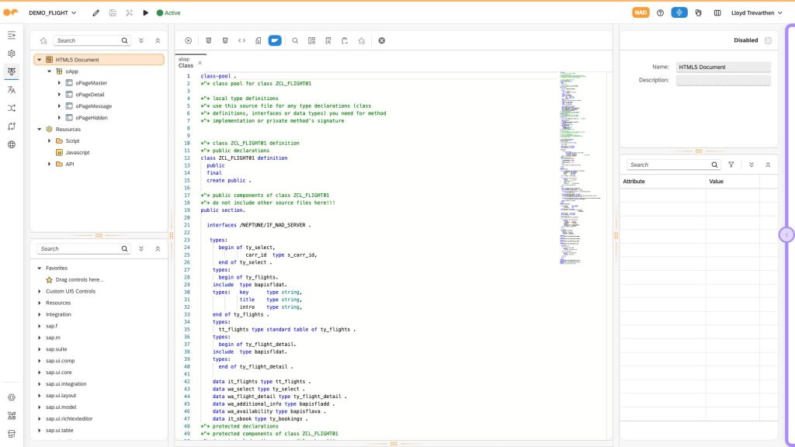
Task: Open help question mark icon
Action: pyautogui.click(x=660, y=12)
